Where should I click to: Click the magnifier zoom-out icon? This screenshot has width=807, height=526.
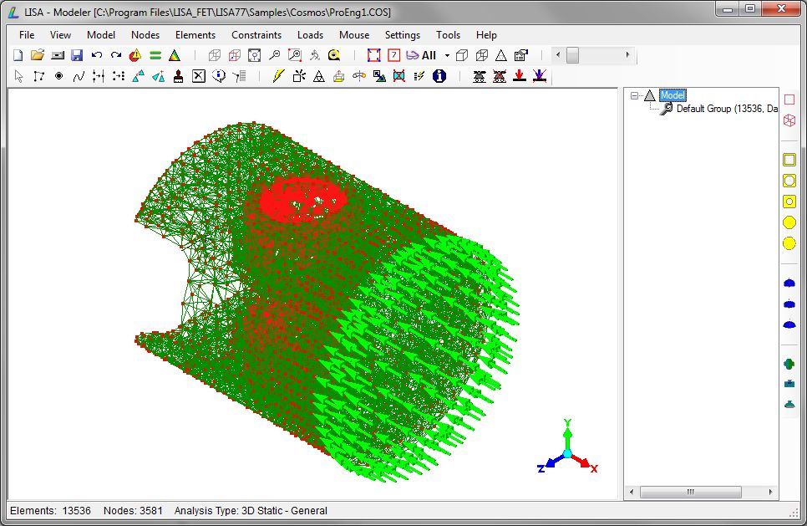tap(275, 55)
